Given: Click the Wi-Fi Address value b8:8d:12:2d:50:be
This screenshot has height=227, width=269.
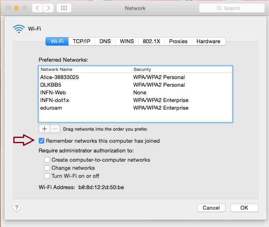Looking at the screenshot, I should coord(101,187).
